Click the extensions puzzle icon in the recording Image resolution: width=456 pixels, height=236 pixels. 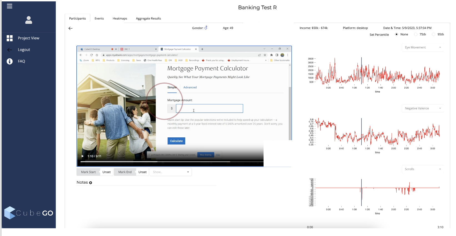click(271, 55)
